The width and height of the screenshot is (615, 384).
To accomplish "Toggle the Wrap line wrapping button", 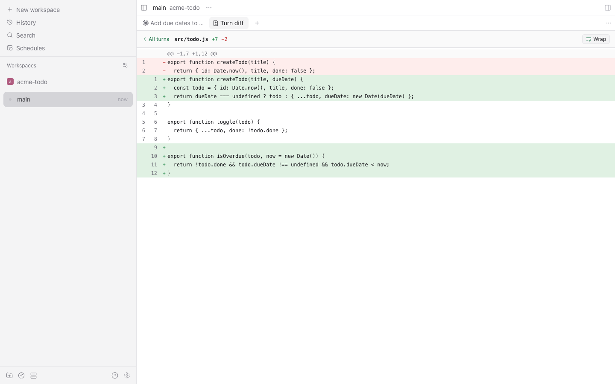I will 596,39.
